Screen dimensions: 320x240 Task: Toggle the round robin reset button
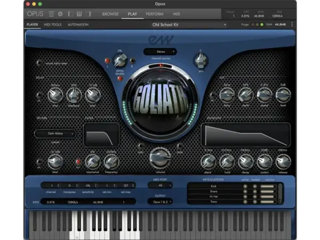pyautogui.click(x=39, y=63)
